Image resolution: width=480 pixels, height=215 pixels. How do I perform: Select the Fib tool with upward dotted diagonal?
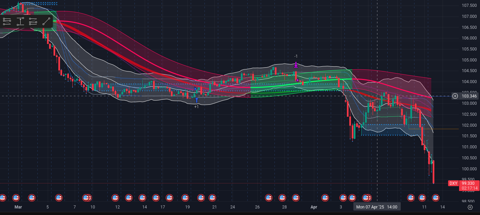coord(33,21)
